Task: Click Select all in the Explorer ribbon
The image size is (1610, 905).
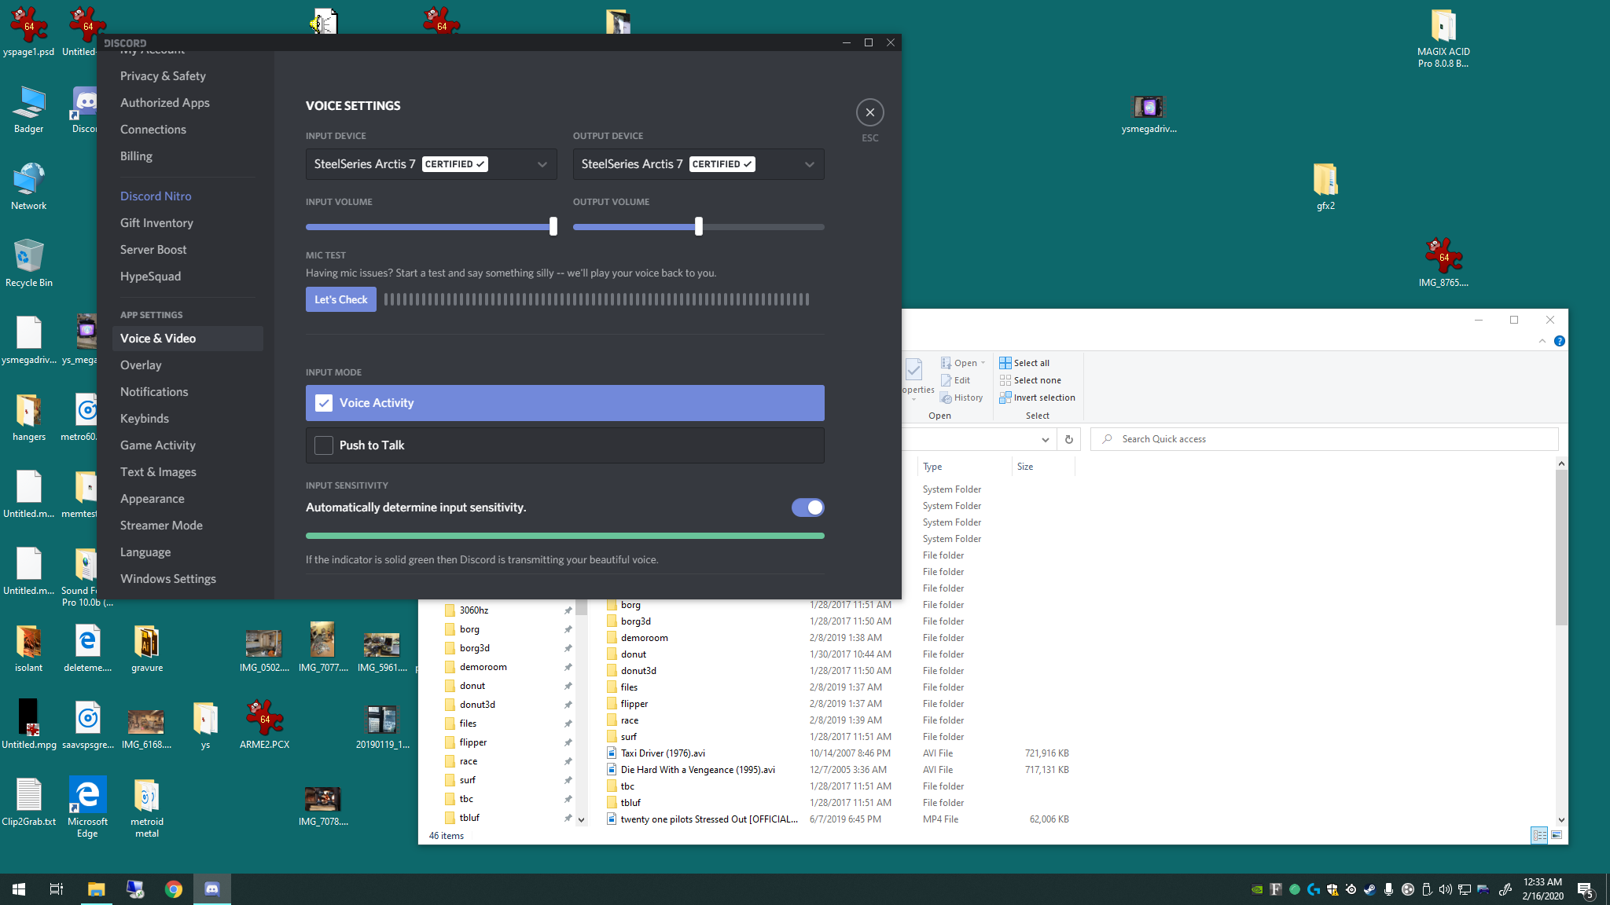Action: click(1024, 363)
